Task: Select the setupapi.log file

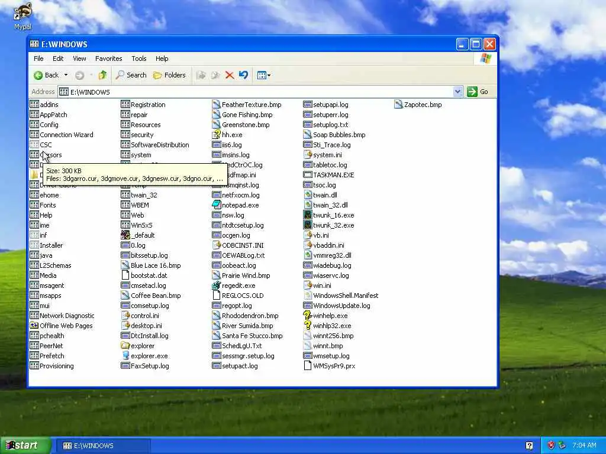Action: point(326,105)
